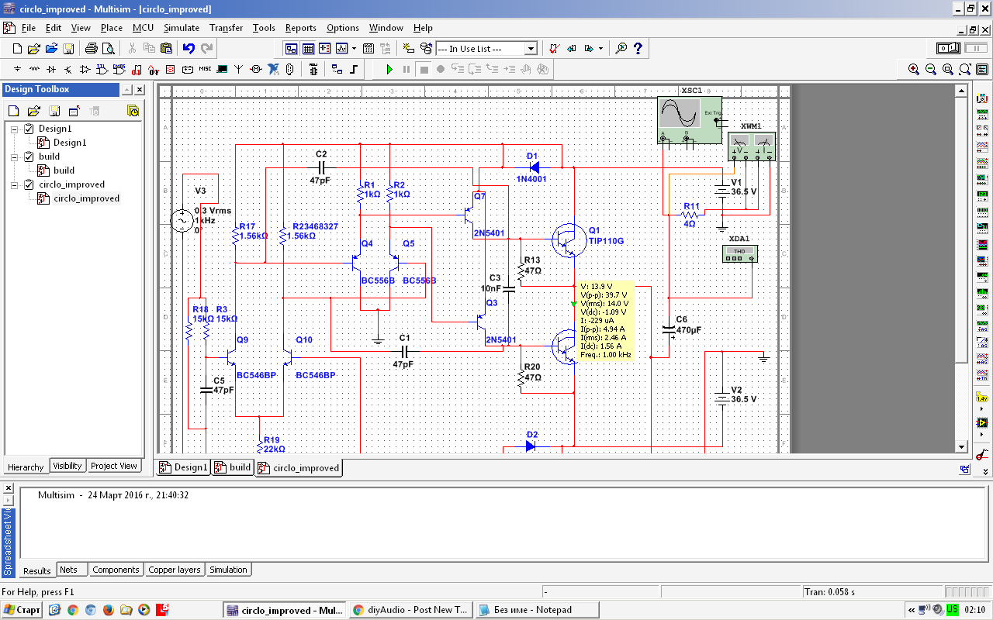The width and height of the screenshot is (993, 620).
Task: Save the design using the floppy disk icon
Action: click(69, 49)
